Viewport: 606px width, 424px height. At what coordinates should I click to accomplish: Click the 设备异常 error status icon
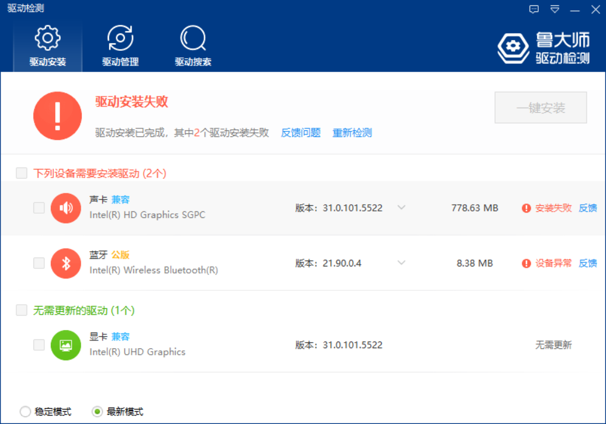tap(526, 263)
